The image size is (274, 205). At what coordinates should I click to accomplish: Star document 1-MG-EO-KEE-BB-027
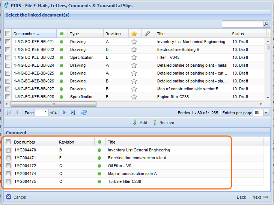pyautogui.click(x=134, y=89)
